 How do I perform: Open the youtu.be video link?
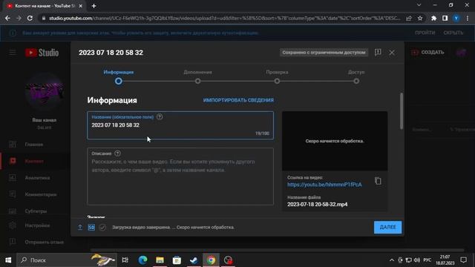point(324,185)
